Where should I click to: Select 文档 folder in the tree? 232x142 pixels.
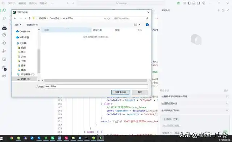(x=22, y=57)
